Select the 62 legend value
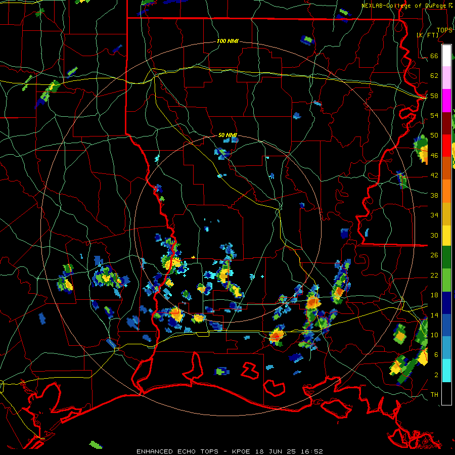This screenshot has width=455, height=455. pyautogui.click(x=434, y=76)
